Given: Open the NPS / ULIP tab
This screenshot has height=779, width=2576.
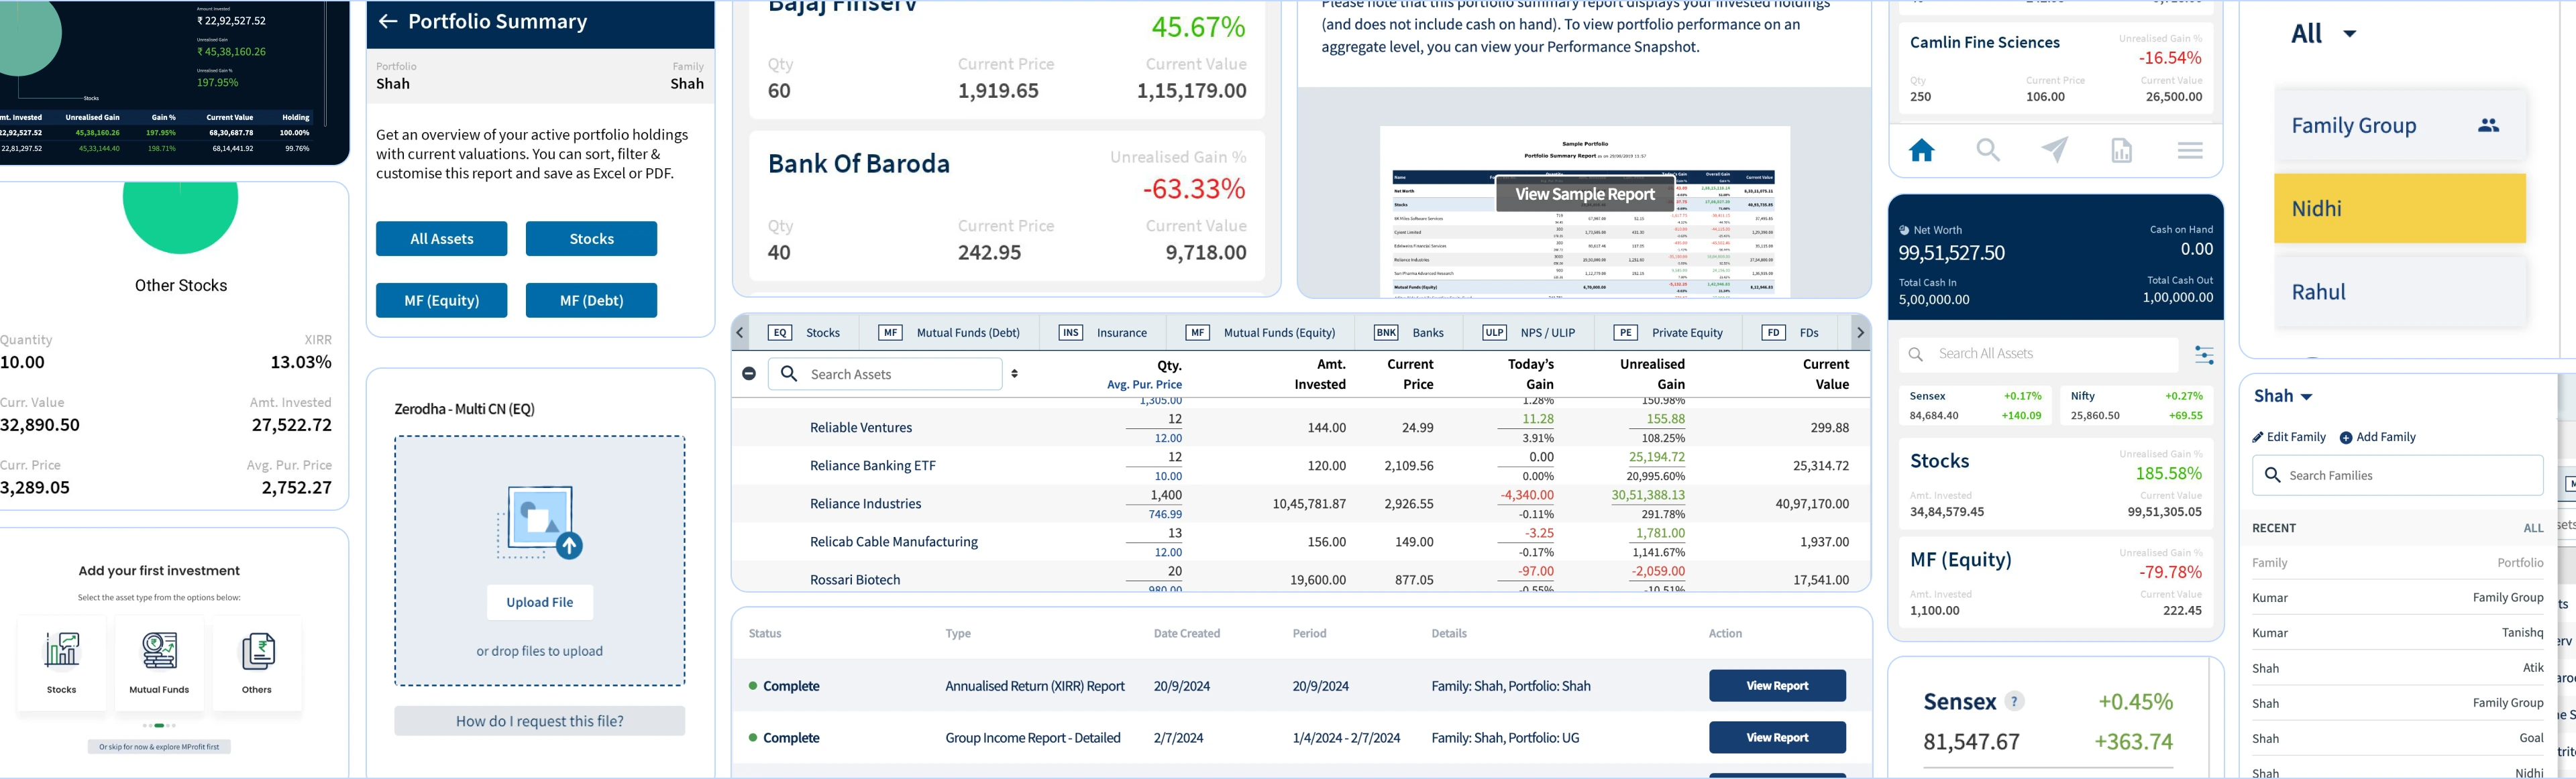Looking at the screenshot, I should pyautogui.click(x=1529, y=333).
